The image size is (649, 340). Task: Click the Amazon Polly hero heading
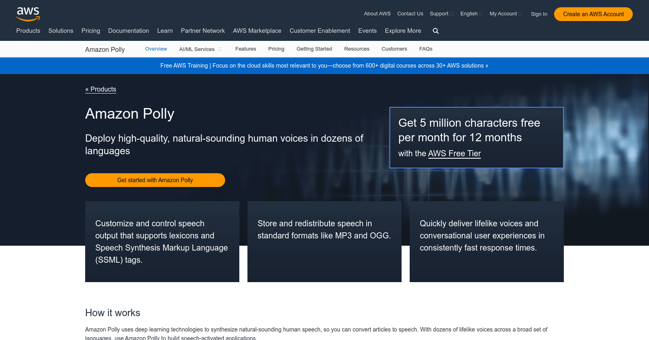pos(130,114)
